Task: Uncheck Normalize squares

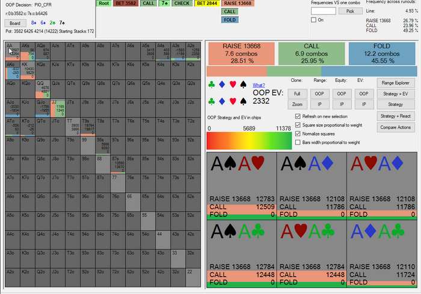Action: point(298,134)
